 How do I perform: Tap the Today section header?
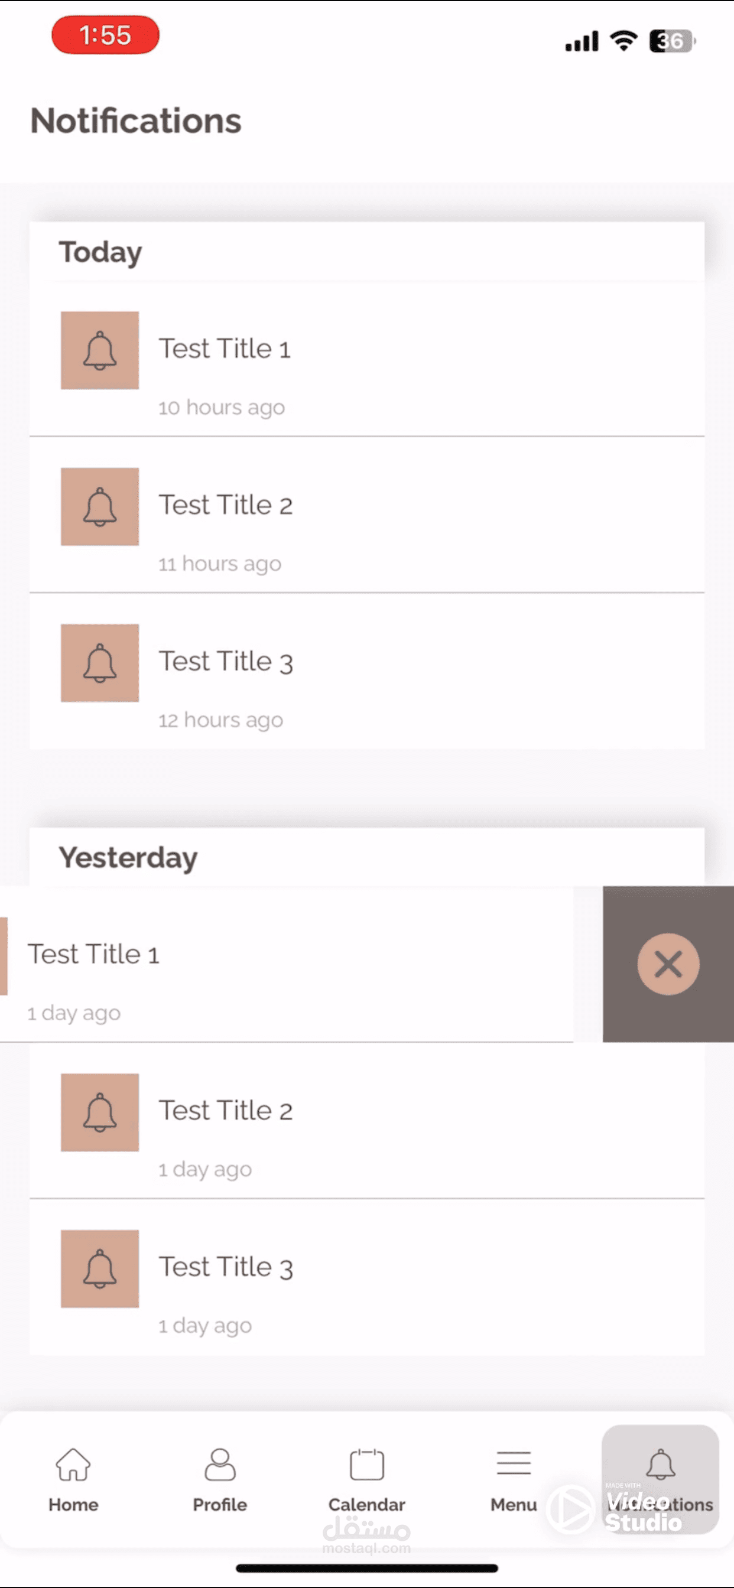tap(100, 252)
